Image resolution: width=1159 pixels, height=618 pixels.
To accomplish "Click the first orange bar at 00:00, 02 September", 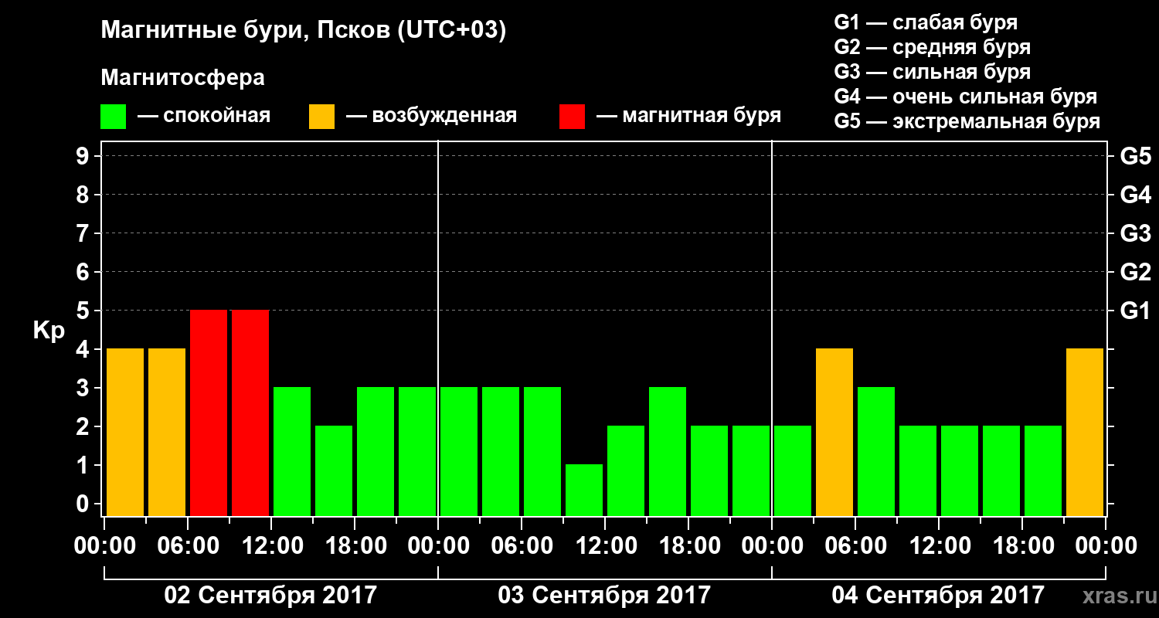I will click(x=125, y=432).
